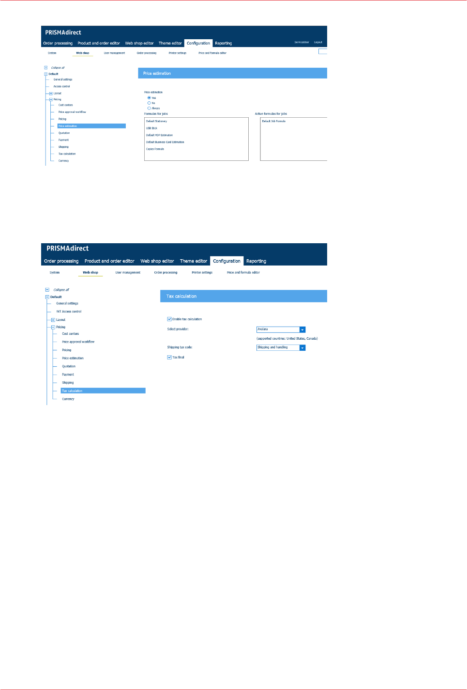Open Currency in upper screenshot tree
This screenshot has width=467, height=690.
[63, 161]
